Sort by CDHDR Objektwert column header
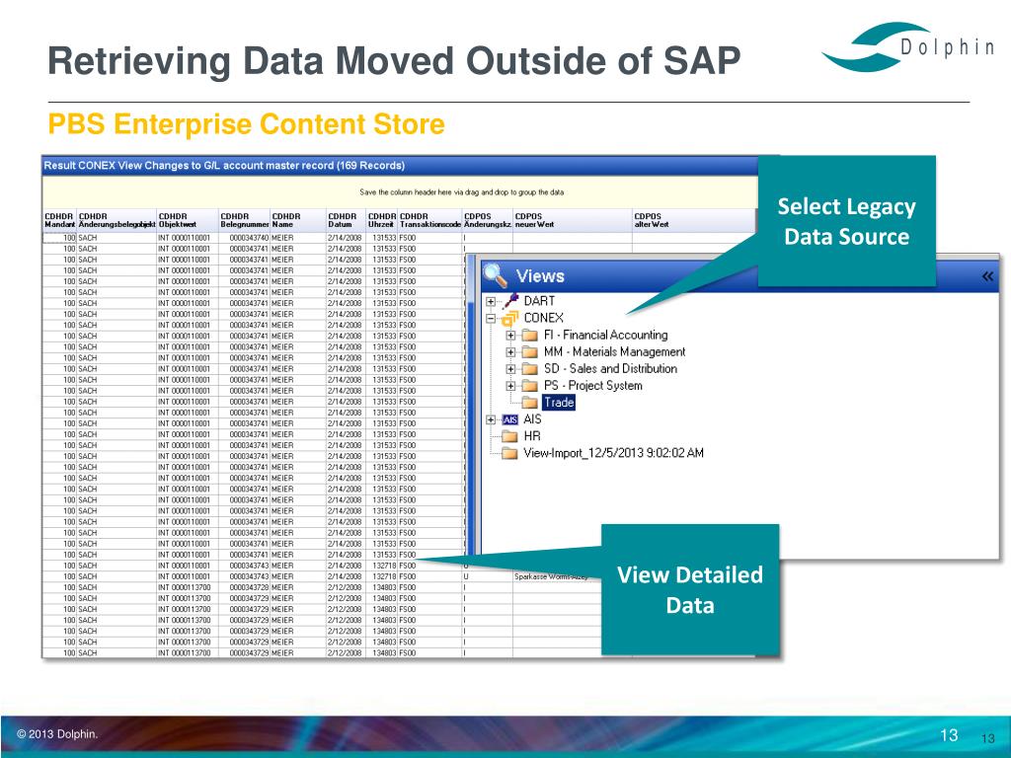Viewport: 1011px width, 758px height. 188,220
